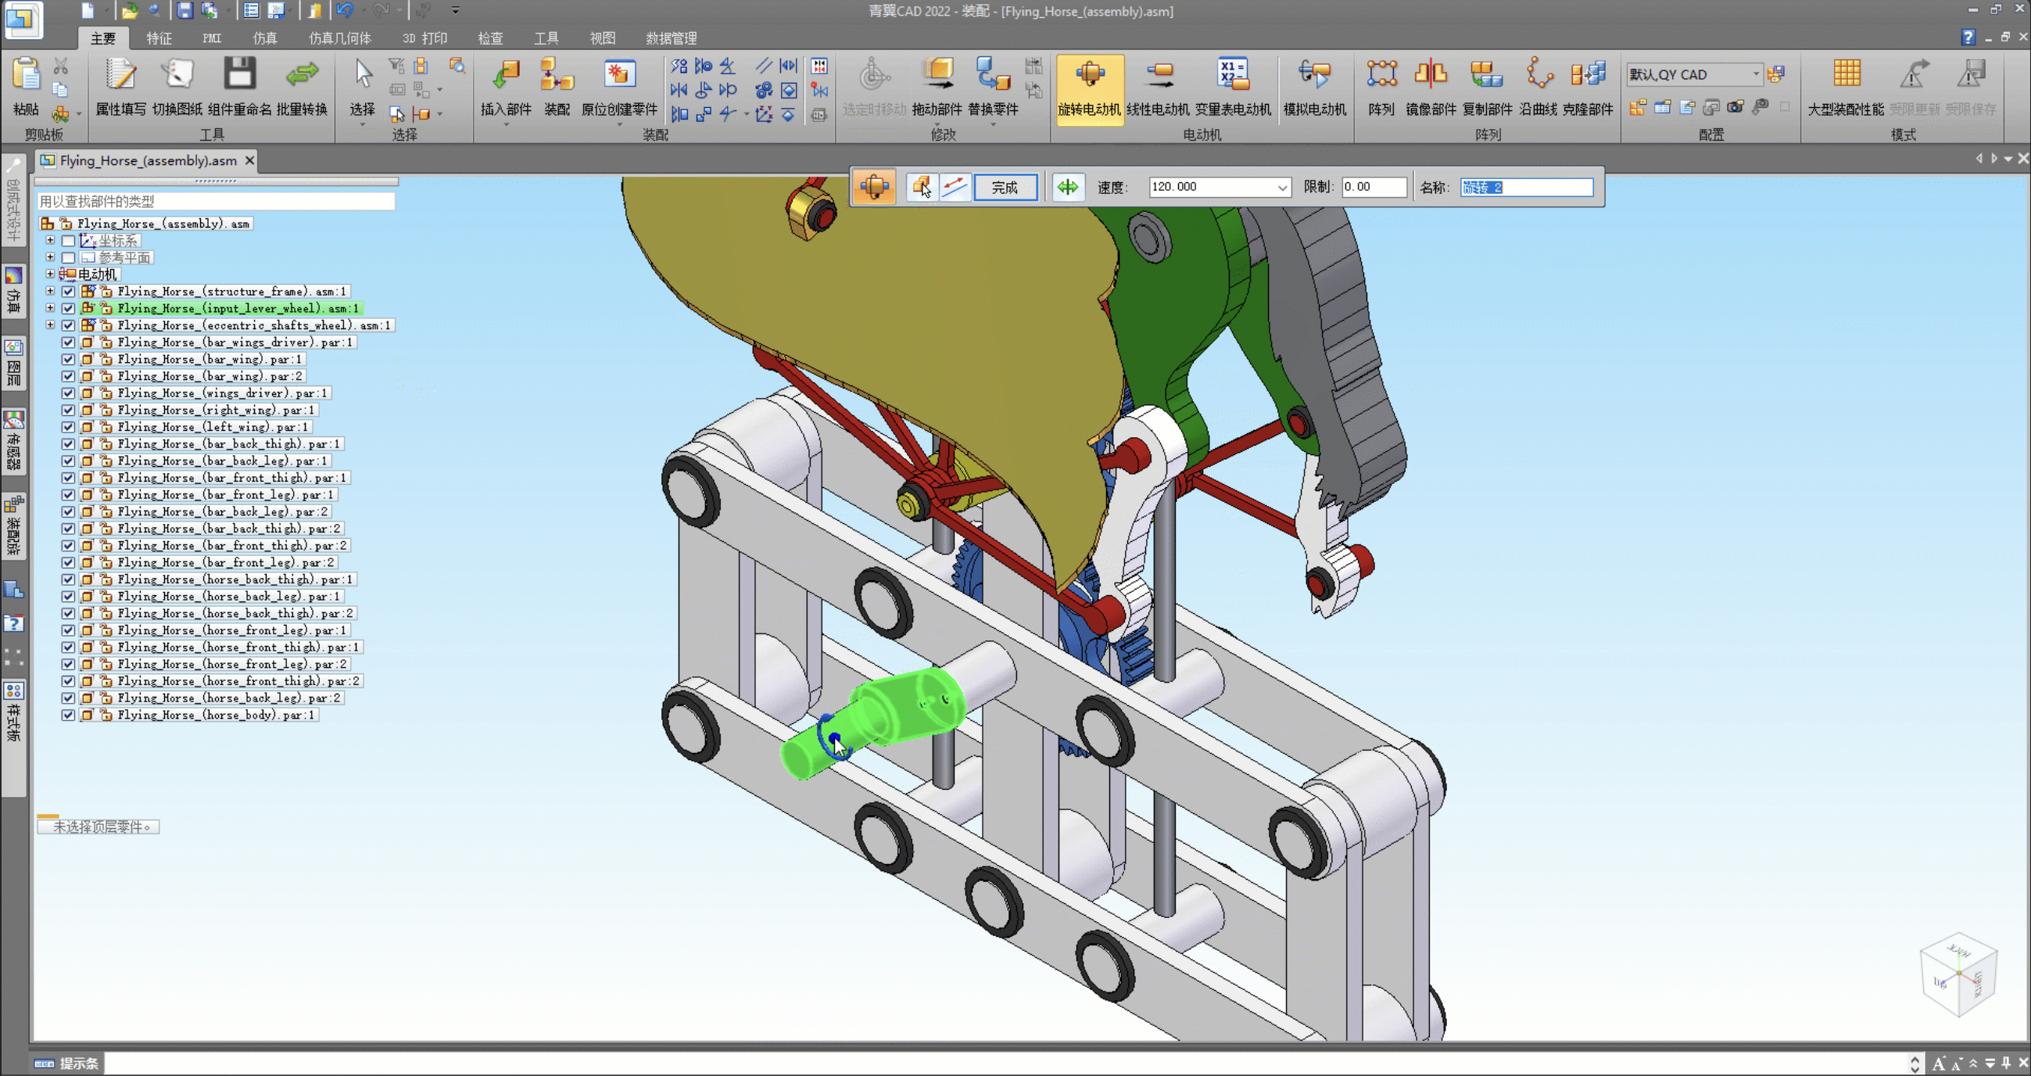Open the 速度 speed value dropdown
This screenshot has height=1076, width=2031.
[x=1282, y=188]
